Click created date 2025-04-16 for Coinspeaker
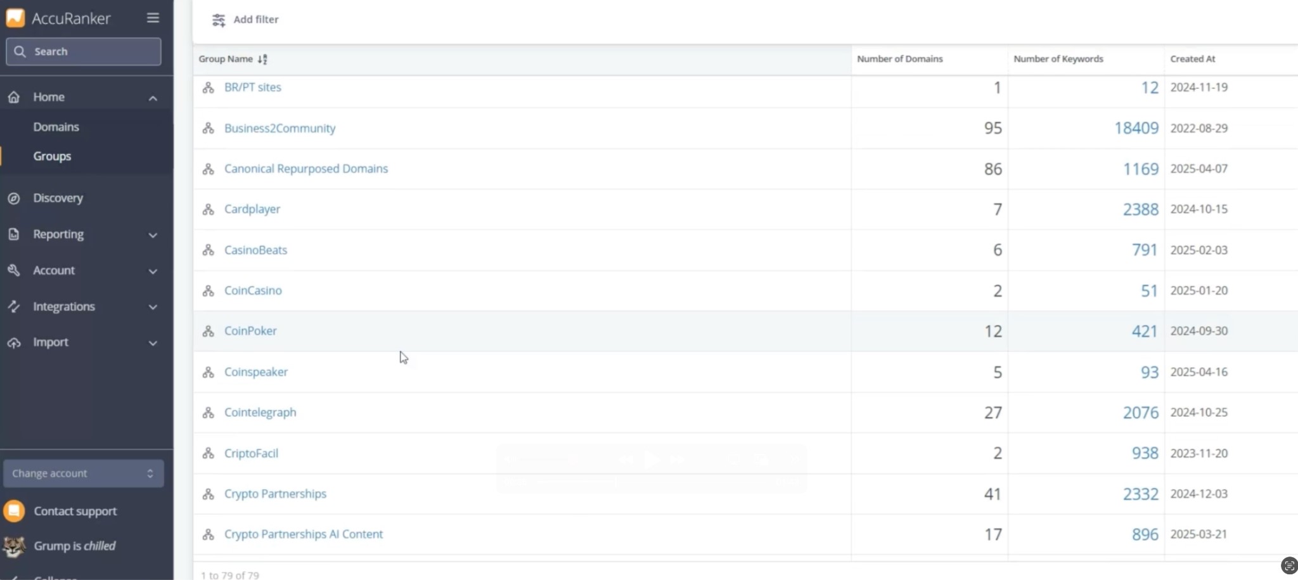 [x=1198, y=372]
